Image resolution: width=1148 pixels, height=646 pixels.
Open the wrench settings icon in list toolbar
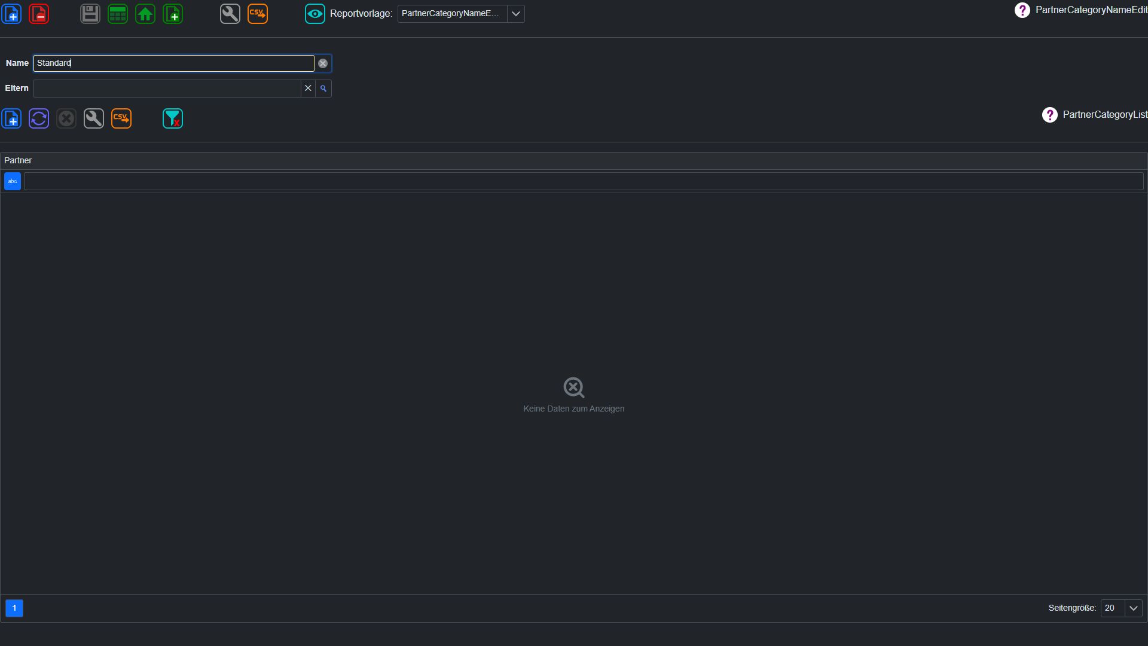coord(94,118)
